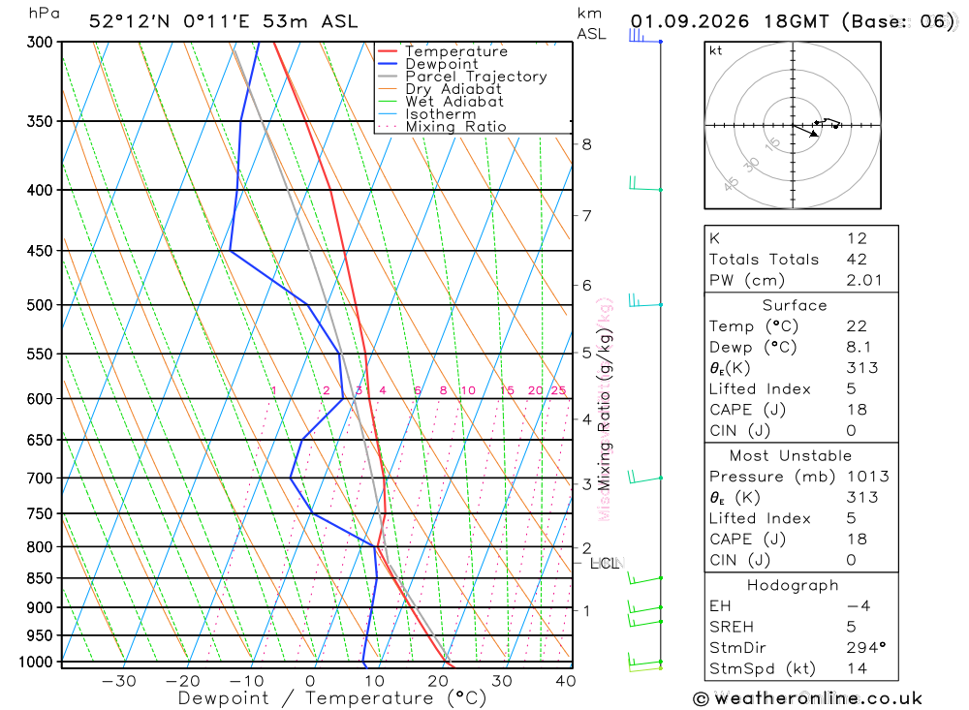
Task: Click the wind barb at 500 hPa
Action: pos(645,299)
